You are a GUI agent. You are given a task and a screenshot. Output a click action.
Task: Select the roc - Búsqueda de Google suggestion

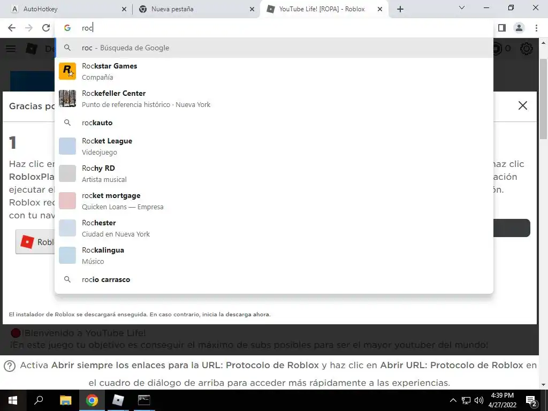(x=274, y=48)
